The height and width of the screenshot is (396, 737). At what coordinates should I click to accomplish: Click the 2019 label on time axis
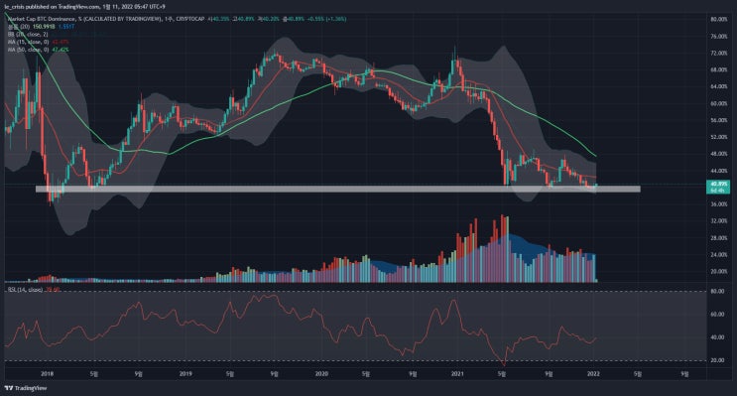pyautogui.click(x=185, y=374)
